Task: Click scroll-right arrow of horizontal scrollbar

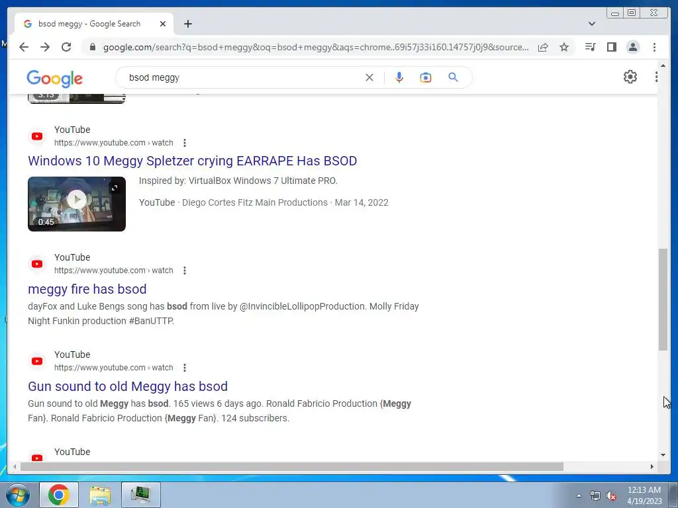Action: pyautogui.click(x=652, y=466)
